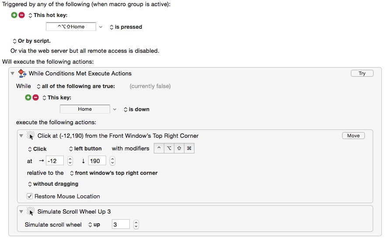
Task: Open 'front window's top right corner' popup
Action: click(114, 173)
